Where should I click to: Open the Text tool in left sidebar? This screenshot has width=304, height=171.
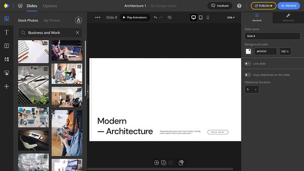click(x=7, y=32)
